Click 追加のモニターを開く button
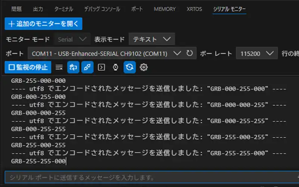The image size is (299, 187). point(43,24)
